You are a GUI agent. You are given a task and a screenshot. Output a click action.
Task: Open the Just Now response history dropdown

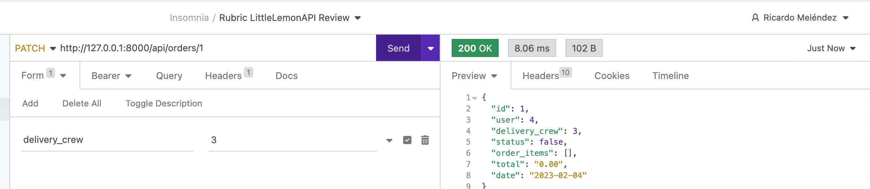tap(831, 48)
